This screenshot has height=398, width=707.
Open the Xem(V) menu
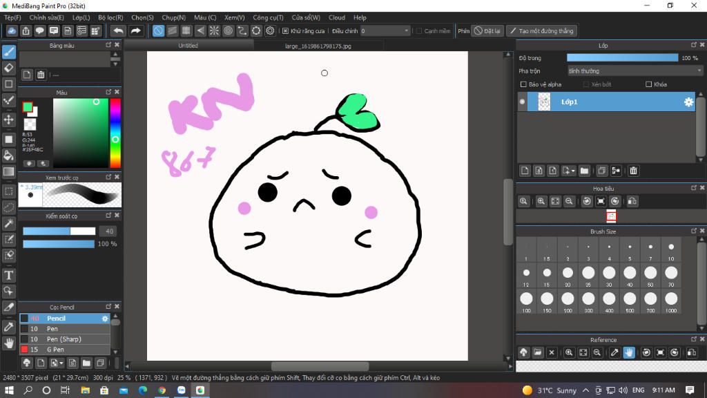235,17
